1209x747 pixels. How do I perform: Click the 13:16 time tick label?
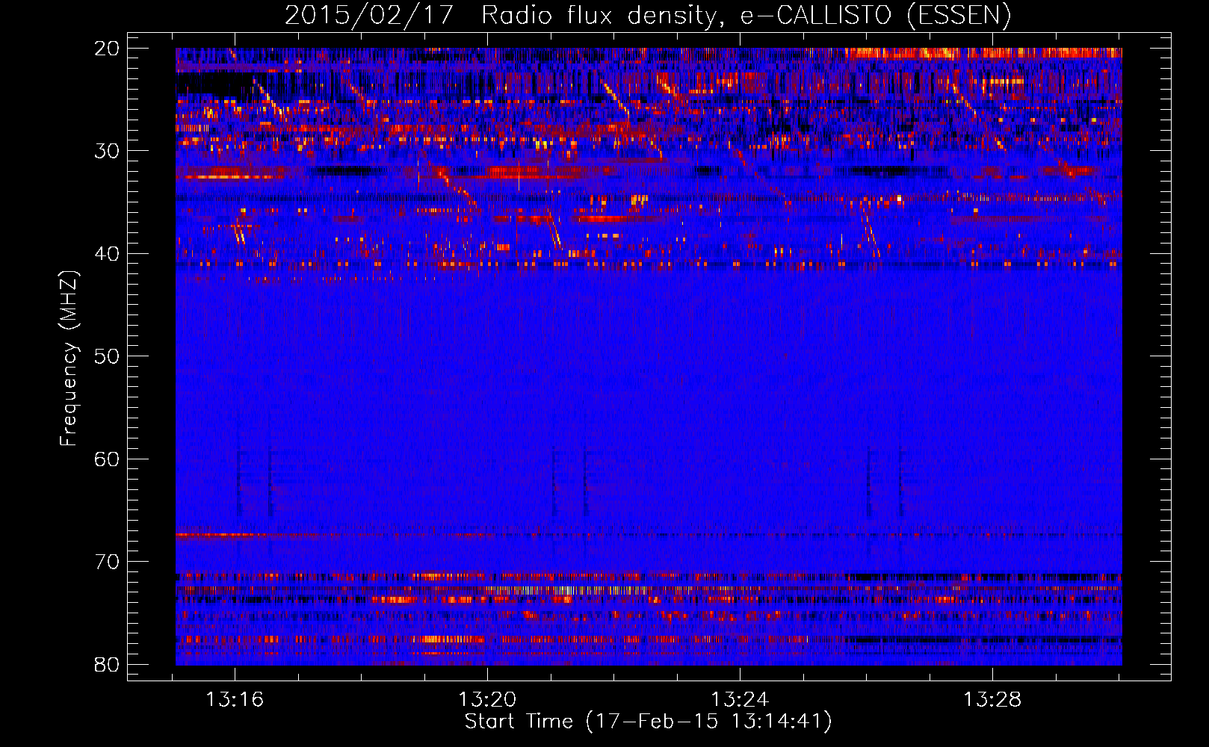tap(235, 700)
